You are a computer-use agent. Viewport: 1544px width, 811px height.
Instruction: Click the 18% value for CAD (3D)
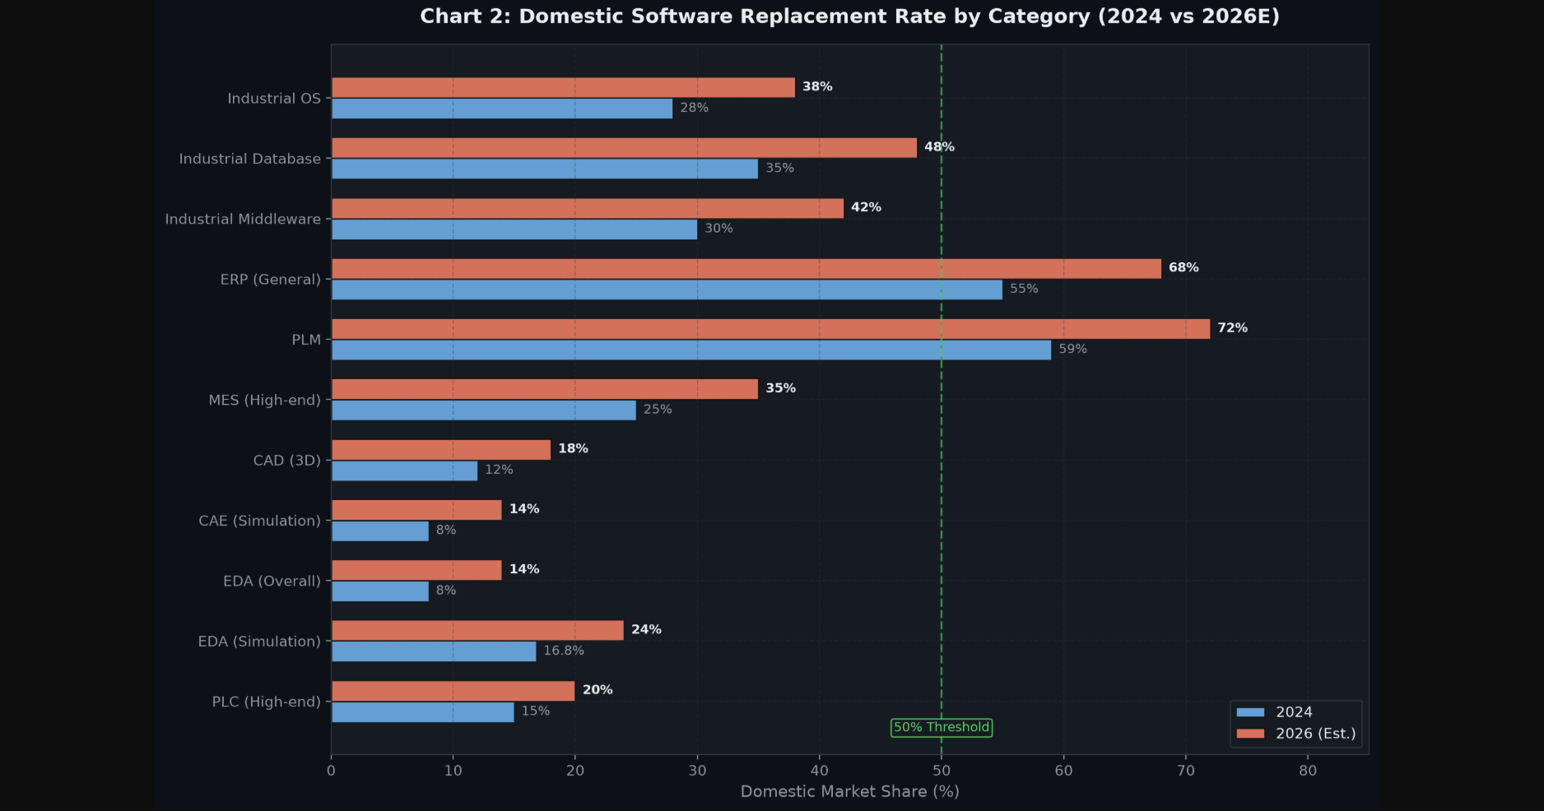[573, 448]
